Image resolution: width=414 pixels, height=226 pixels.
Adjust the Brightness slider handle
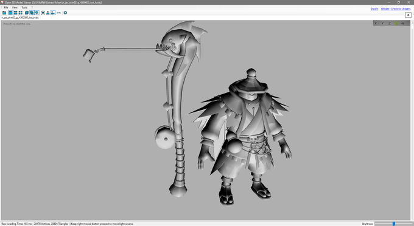click(394, 224)
